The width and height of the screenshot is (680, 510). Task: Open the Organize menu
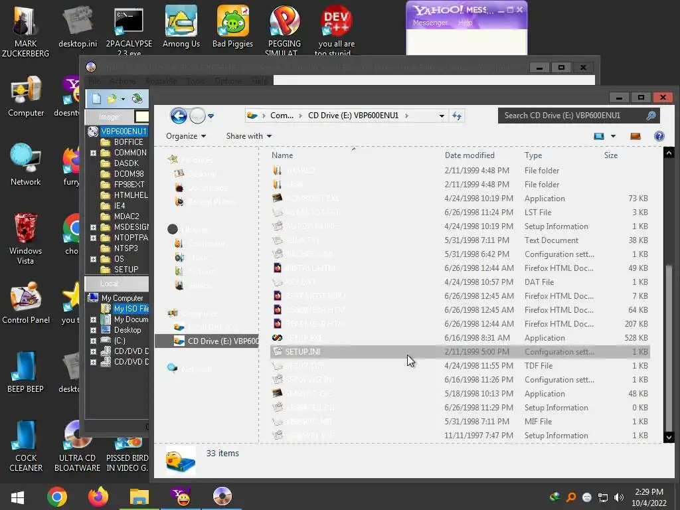pos(186,136)
